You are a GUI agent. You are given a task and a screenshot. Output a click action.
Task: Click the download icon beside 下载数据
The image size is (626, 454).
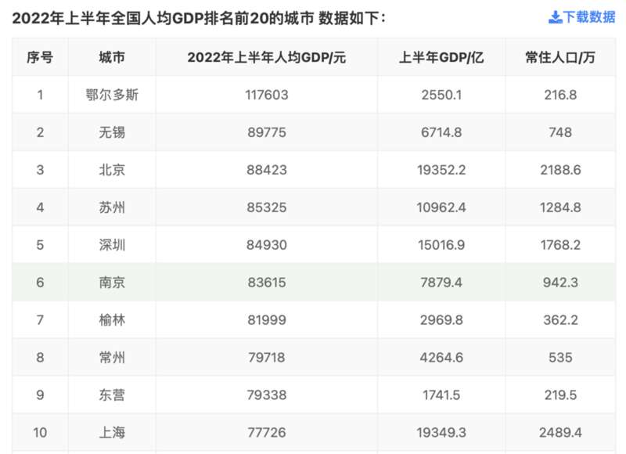tap(555, 16)
